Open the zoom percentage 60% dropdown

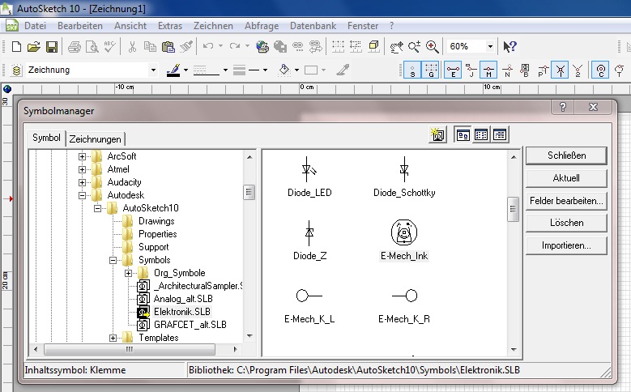click(490, 47)
